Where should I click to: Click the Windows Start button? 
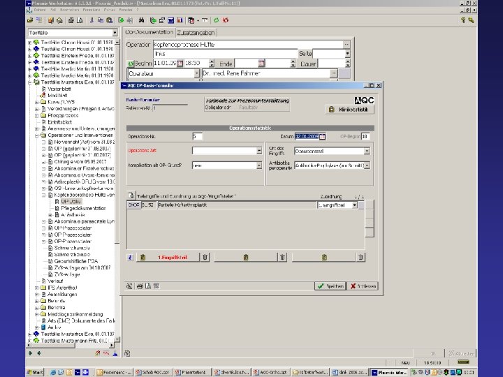click(36, 372)
